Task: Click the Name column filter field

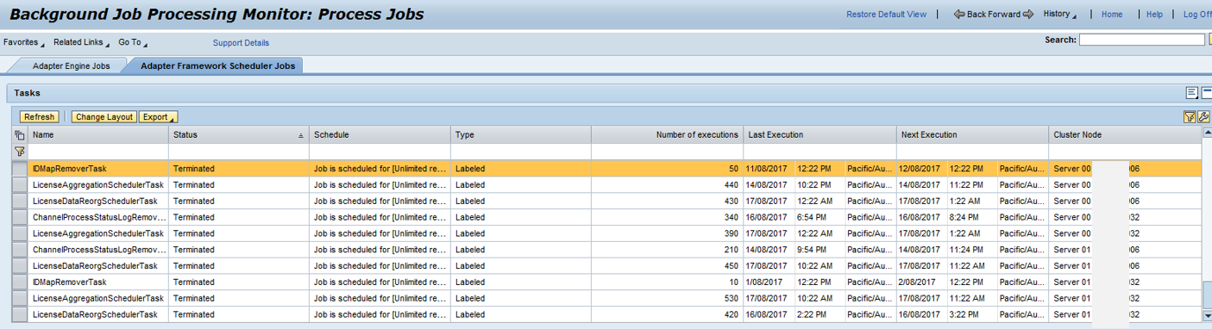Action: coord(98,152)
